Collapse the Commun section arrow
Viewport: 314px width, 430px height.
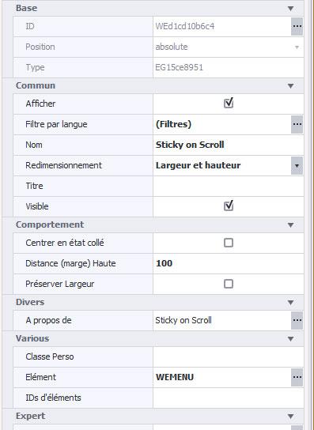coord(291,86)
